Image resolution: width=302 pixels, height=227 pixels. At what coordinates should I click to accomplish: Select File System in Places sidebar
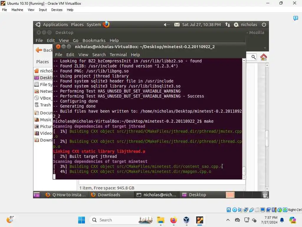[x=44, y=84]
